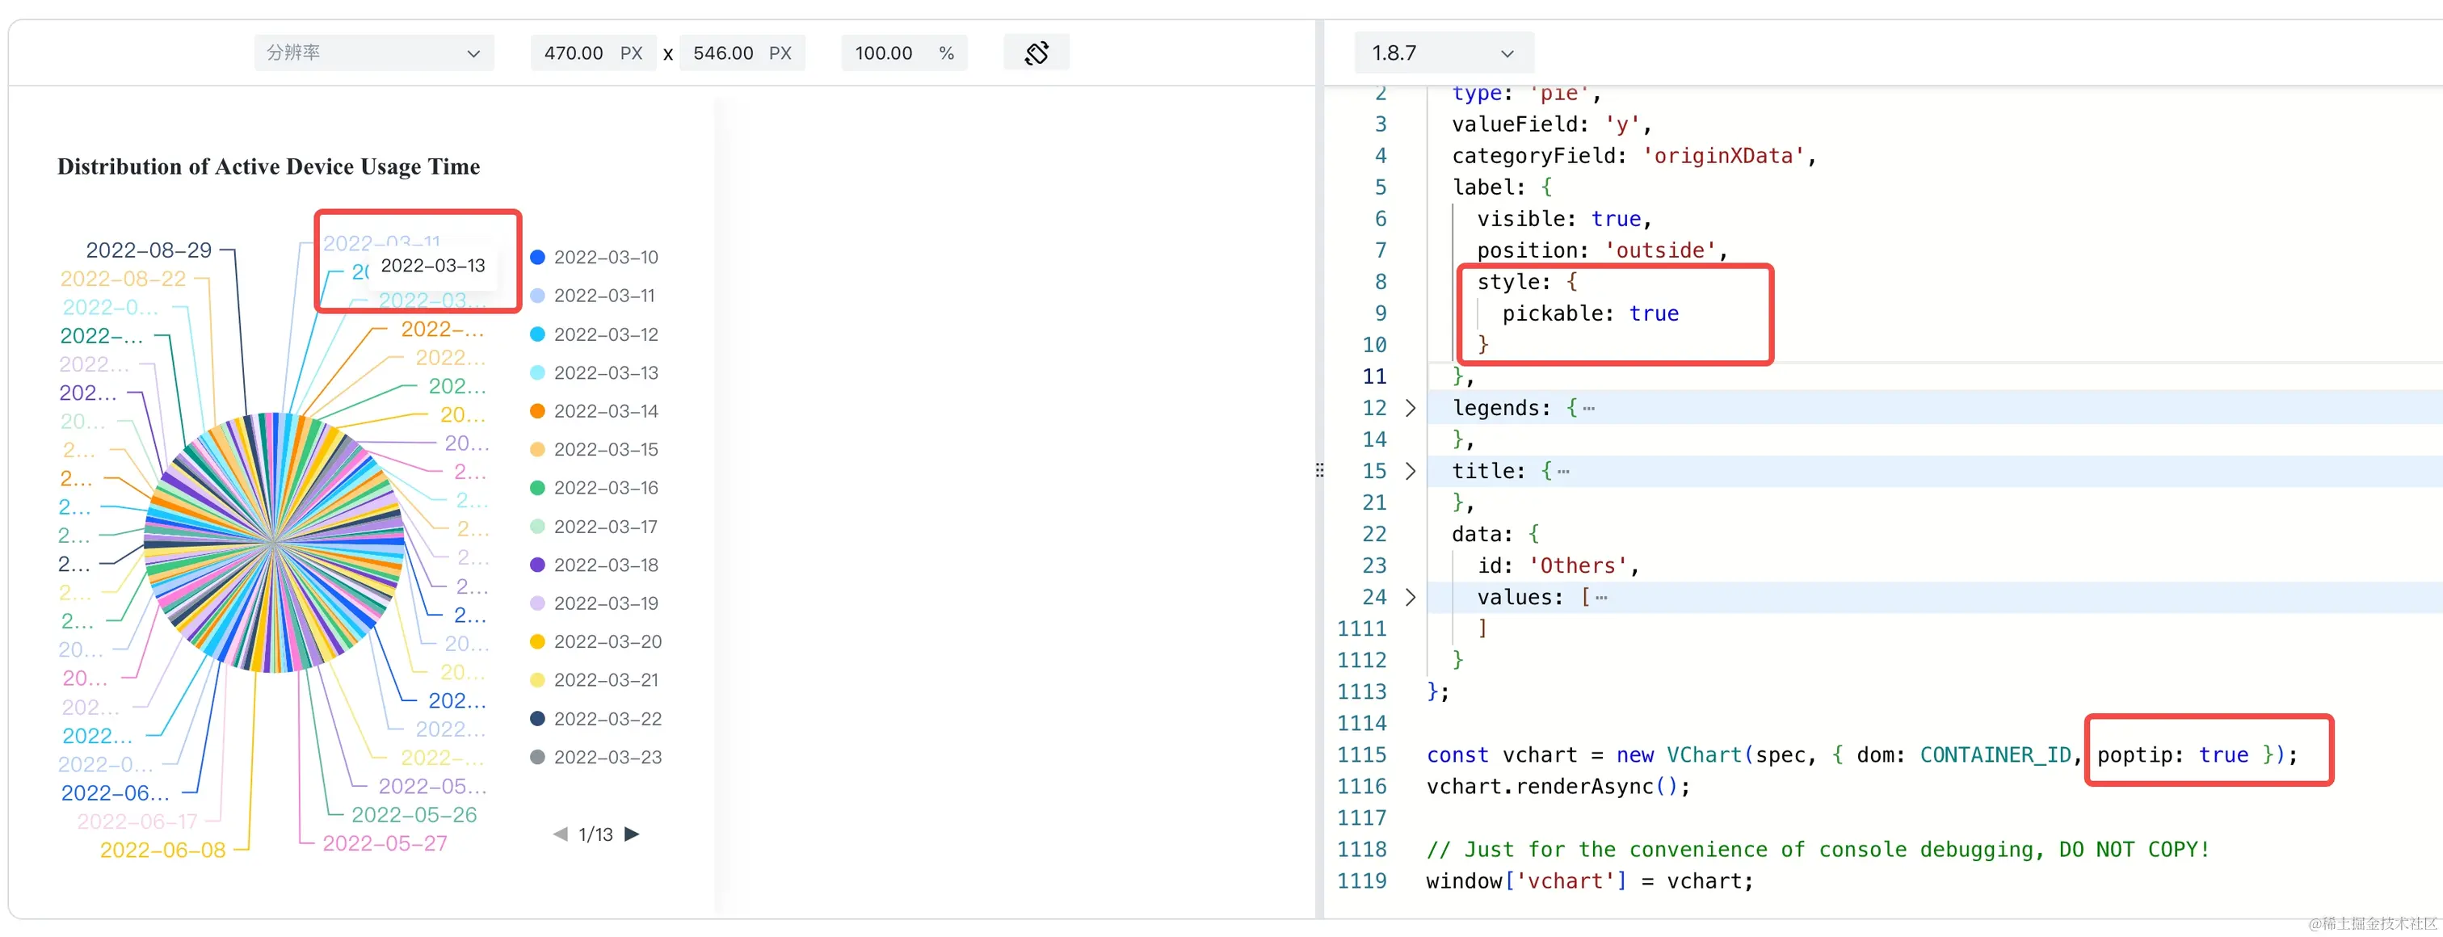Screen dimensions: 2443x937
Task: Expand the folded title code block
Action: (x=1411, y=470)
